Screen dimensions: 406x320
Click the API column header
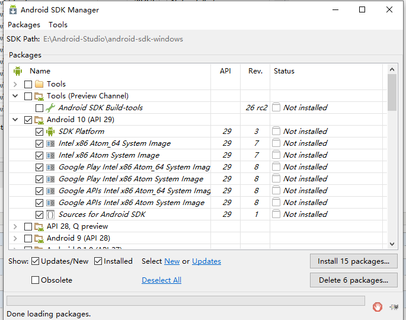click(x=225, y=71)
